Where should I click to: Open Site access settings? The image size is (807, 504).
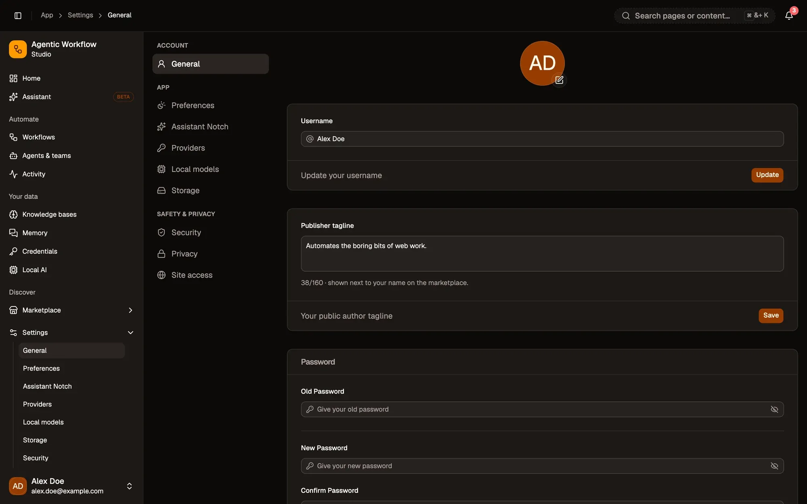[211, 275]
